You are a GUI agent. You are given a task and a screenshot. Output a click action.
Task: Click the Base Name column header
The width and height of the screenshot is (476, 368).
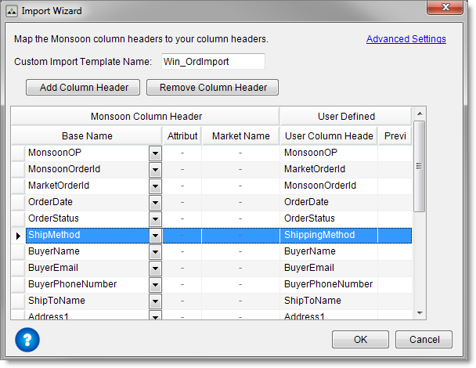point(87,136)
